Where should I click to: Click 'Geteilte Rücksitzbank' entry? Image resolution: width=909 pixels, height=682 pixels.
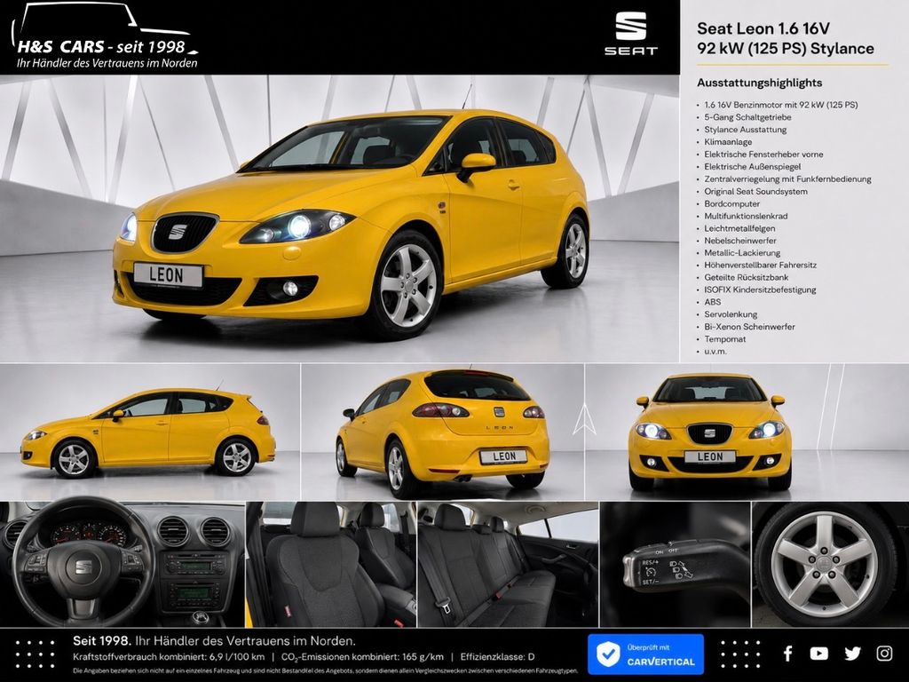click(746, 277)
